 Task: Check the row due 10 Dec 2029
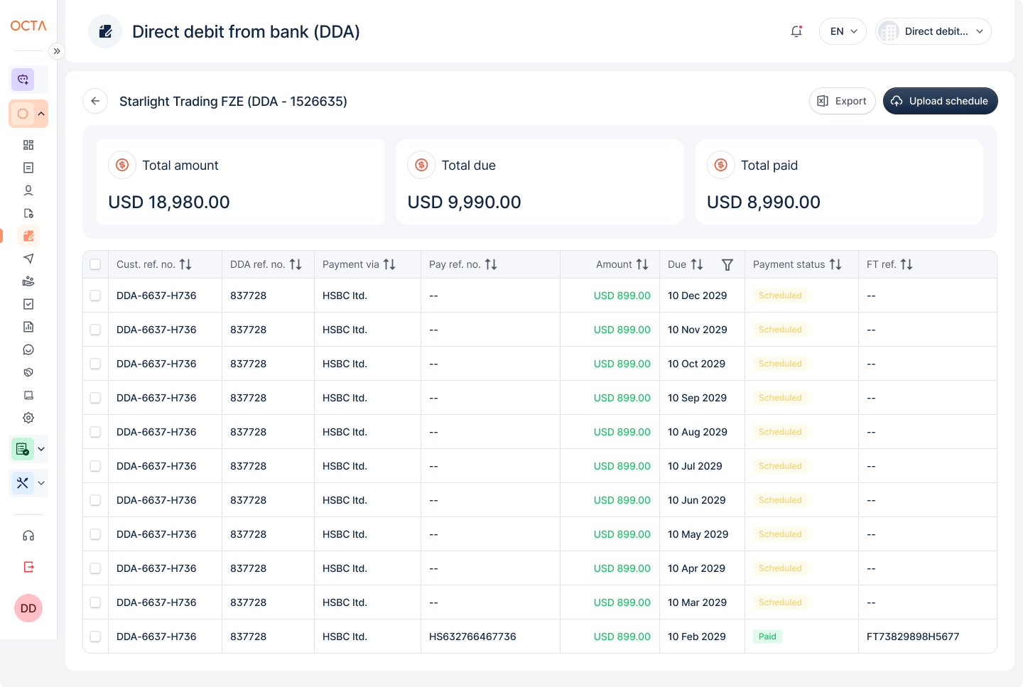(95, 296)
